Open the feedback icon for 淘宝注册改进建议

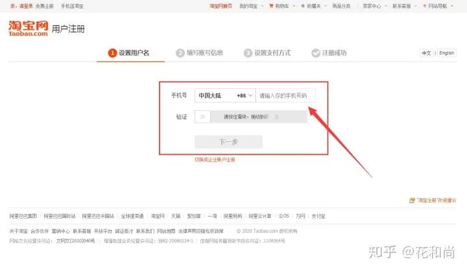coord(412,200)
